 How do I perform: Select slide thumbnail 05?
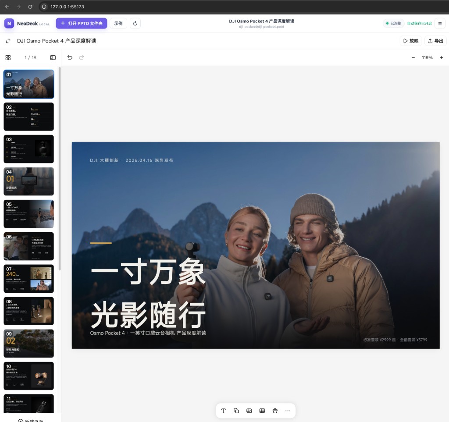coord(29,214)
